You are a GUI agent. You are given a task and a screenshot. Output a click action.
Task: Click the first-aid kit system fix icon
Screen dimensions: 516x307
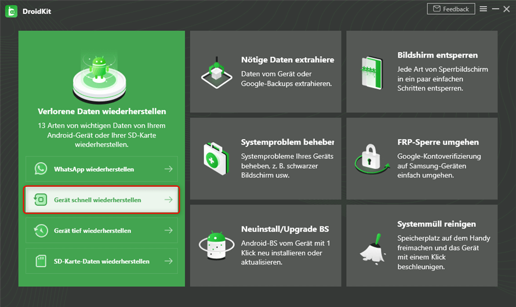(x=216, y=158)
